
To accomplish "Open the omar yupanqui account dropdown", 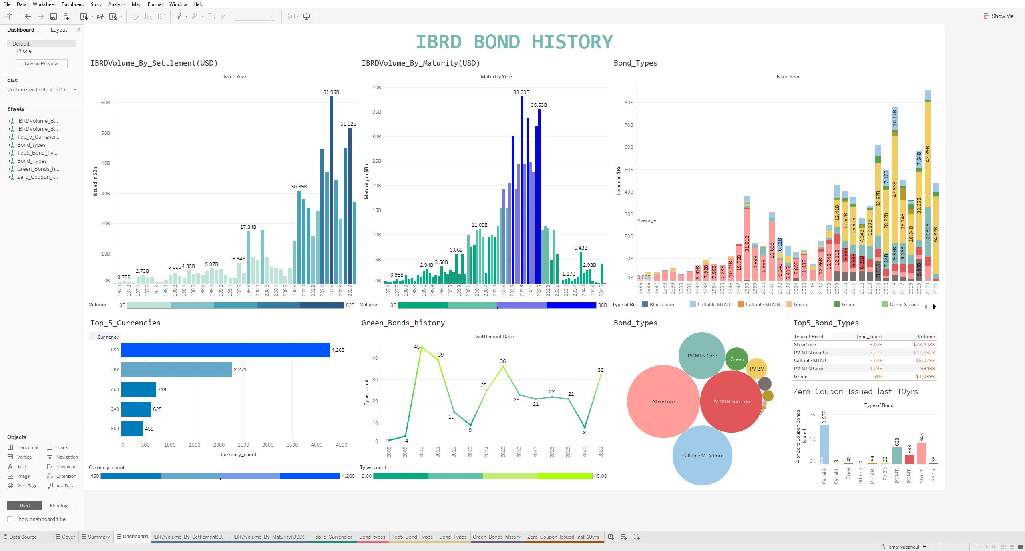I will pos(903,547).
